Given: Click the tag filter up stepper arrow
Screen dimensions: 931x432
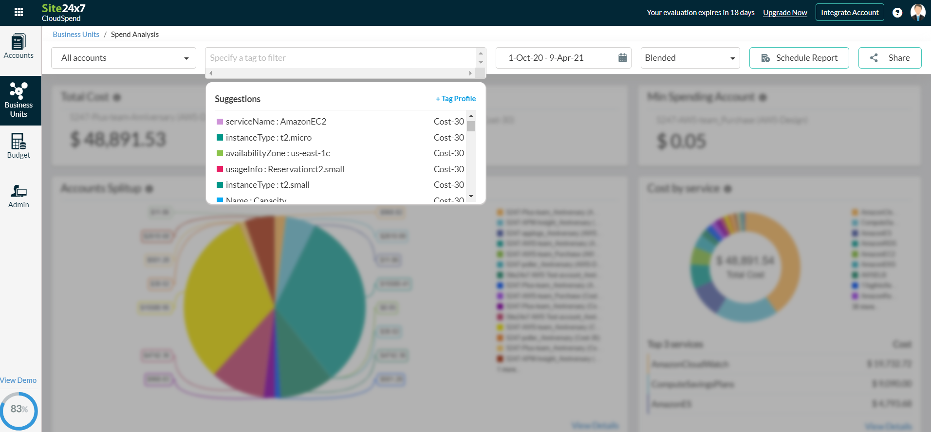Looking at the screenshot, I should point(481,53).
